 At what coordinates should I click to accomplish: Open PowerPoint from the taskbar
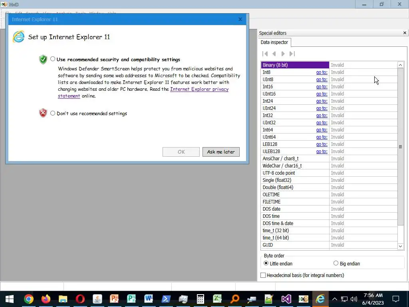coord(114,299)
